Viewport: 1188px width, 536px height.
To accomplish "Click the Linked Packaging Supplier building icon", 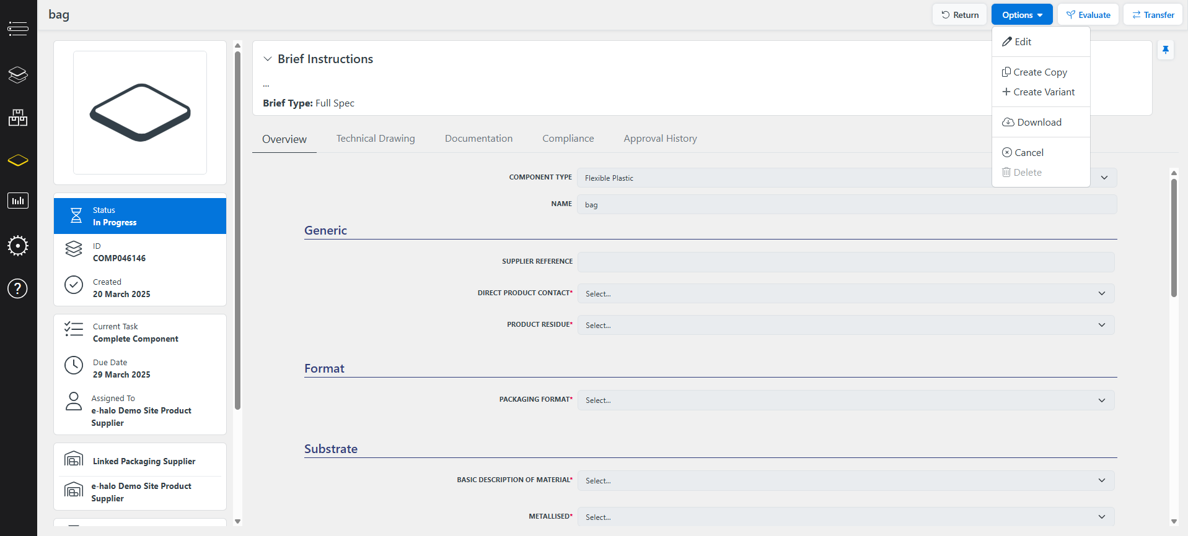I will [74, 459].
